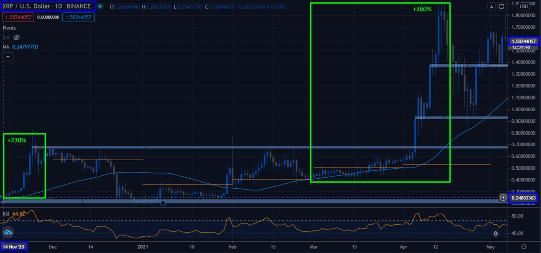541x253 pixels.
Task: Click the circle handle on the horizontal line
Action: (x=163, y=204)
